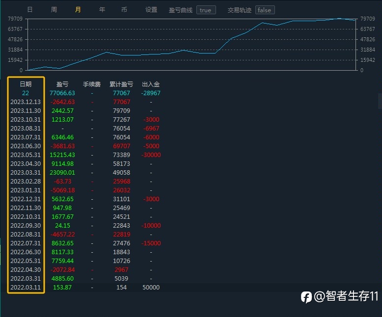The image size is (382, 317).
Task: Click the total 出入金 value -28967
Action: [x=151, y=93]
